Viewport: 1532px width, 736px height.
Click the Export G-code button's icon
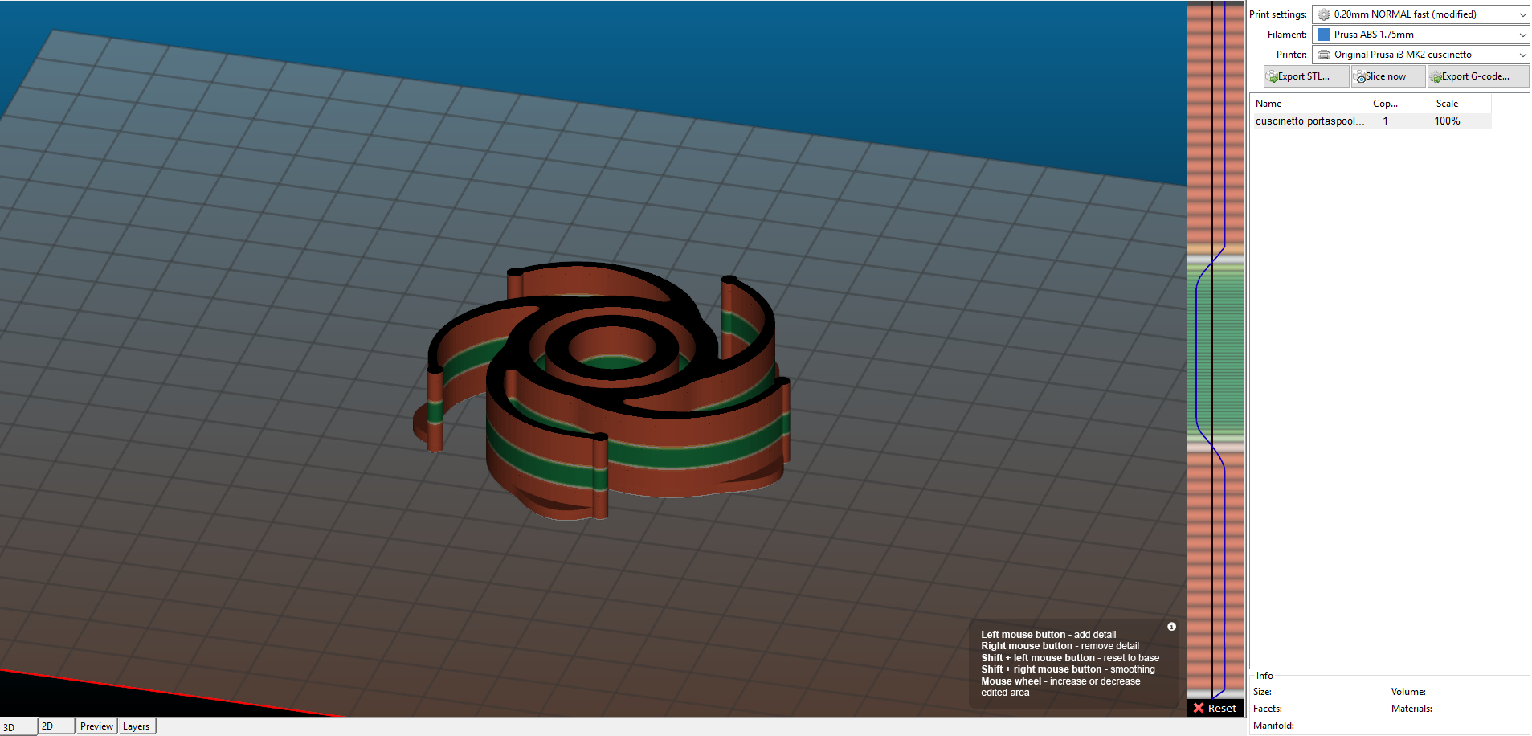tap(1436, 77)
